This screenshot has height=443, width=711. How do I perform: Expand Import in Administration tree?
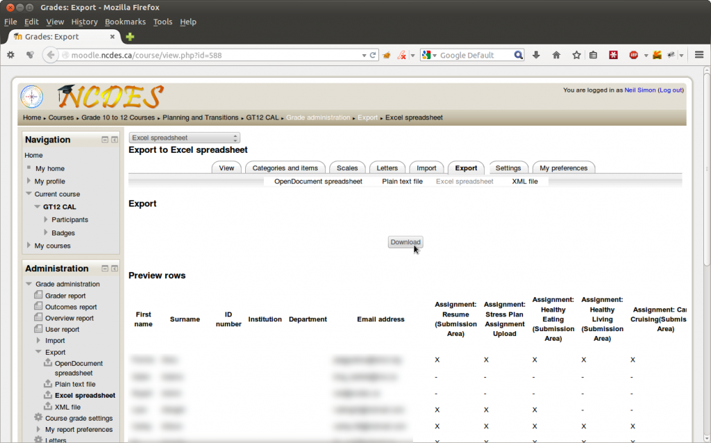tap(39, 340)
